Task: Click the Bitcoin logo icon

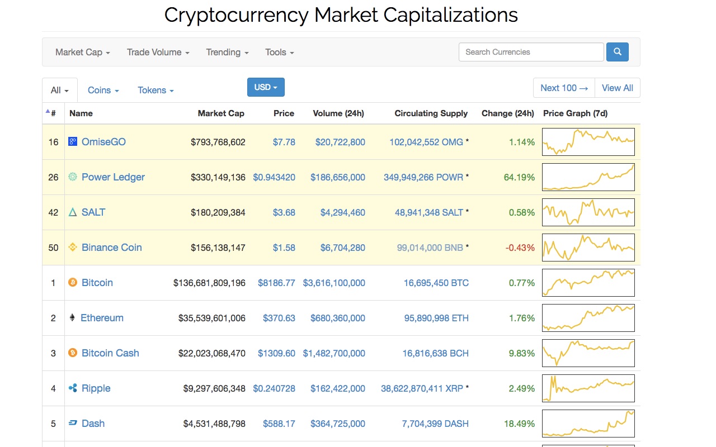Action: click(72, 283)
